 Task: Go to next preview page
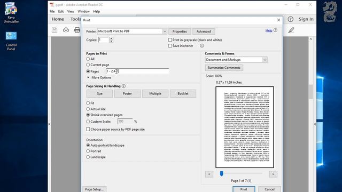(273, 174)
